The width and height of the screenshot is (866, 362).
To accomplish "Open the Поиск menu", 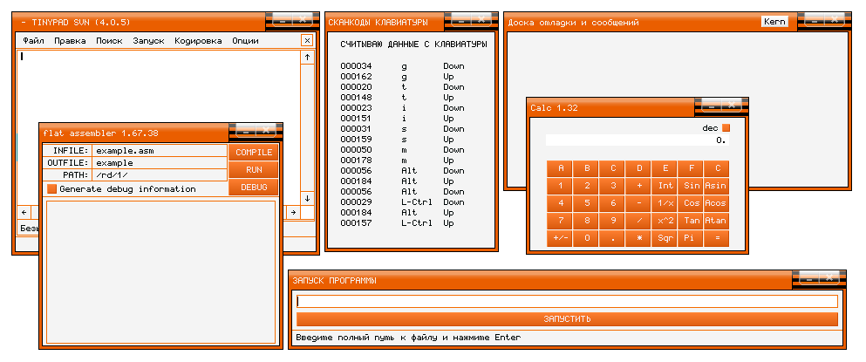I will [x=109, y=41].
